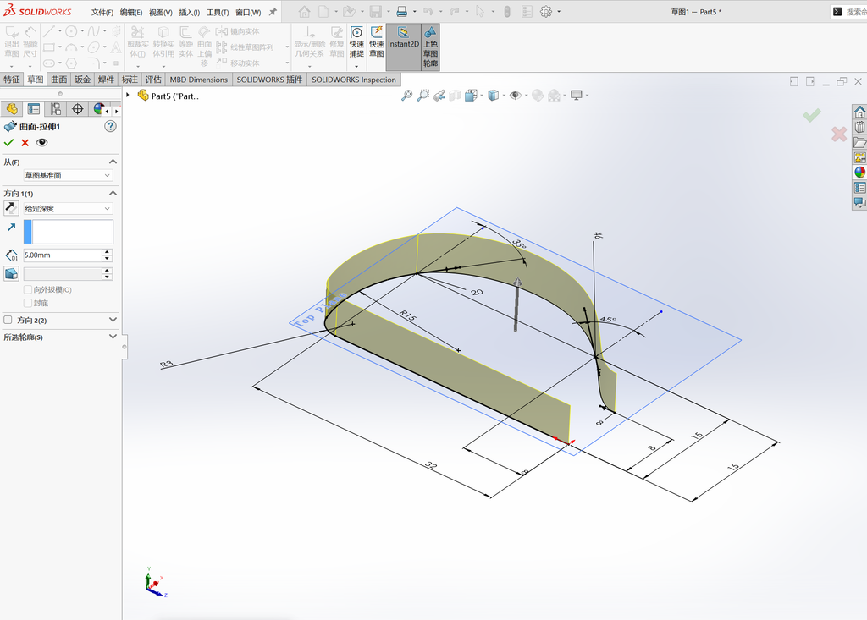Click Zoom to Fit in view toolbar
Viewport: 867px width, 620px height.
[x=406, y=95]
